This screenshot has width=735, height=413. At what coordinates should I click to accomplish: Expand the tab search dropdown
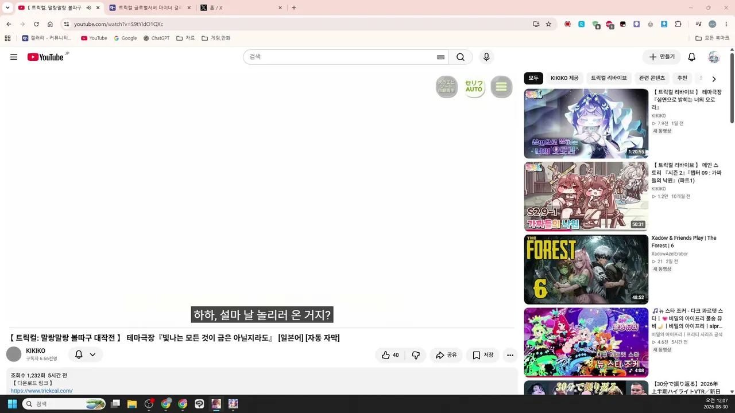coord(7,8)
